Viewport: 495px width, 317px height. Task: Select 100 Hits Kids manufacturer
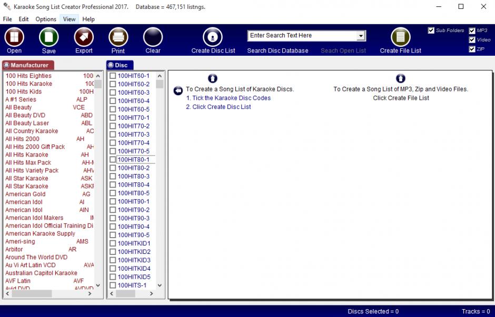click(x=49, y=91)
